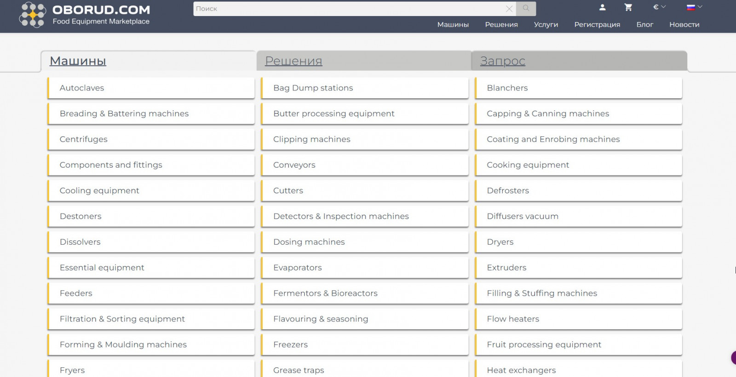The image size is (736, 377).
Task: Open Clipping machines category
Action: click(x=365, y=139)
